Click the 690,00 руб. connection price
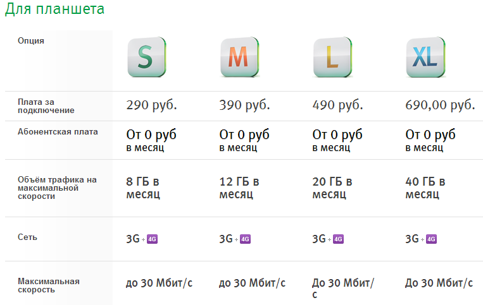Screen dimensions: 483x305 coord(440,105)
